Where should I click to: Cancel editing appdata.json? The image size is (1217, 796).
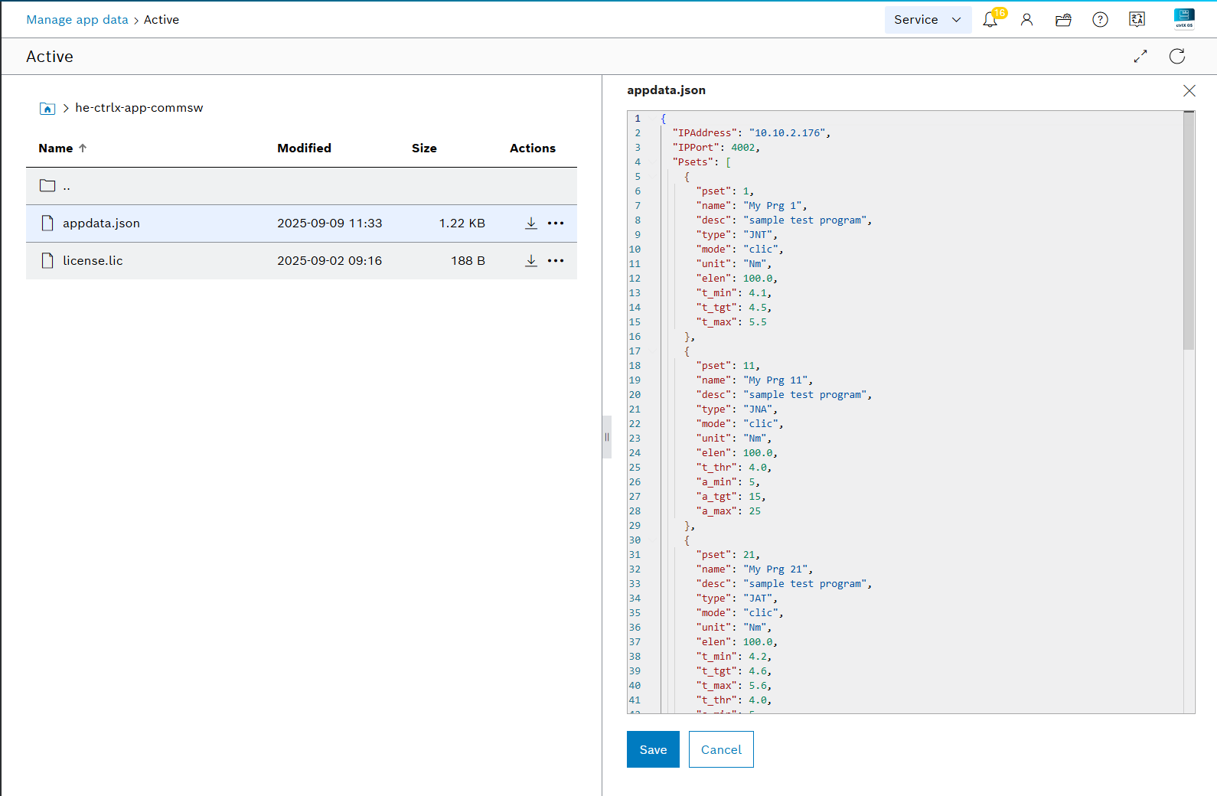pyautogui.click(x=721, y=749)
